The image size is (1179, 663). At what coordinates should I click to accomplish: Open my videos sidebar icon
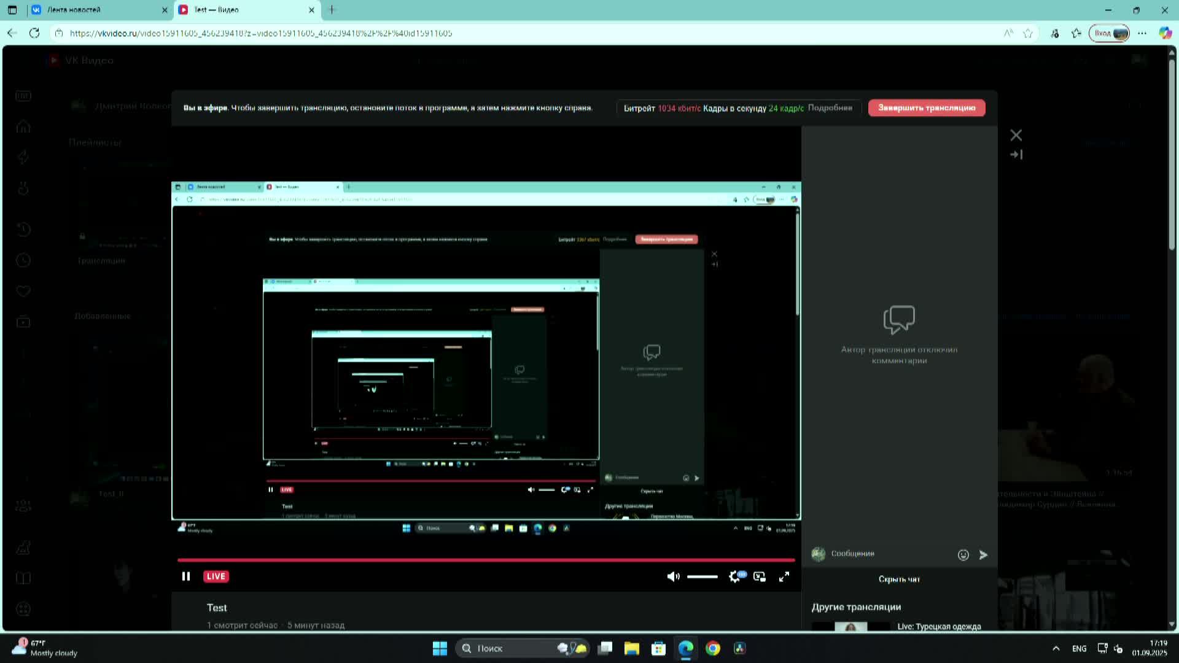coord(23,322)
